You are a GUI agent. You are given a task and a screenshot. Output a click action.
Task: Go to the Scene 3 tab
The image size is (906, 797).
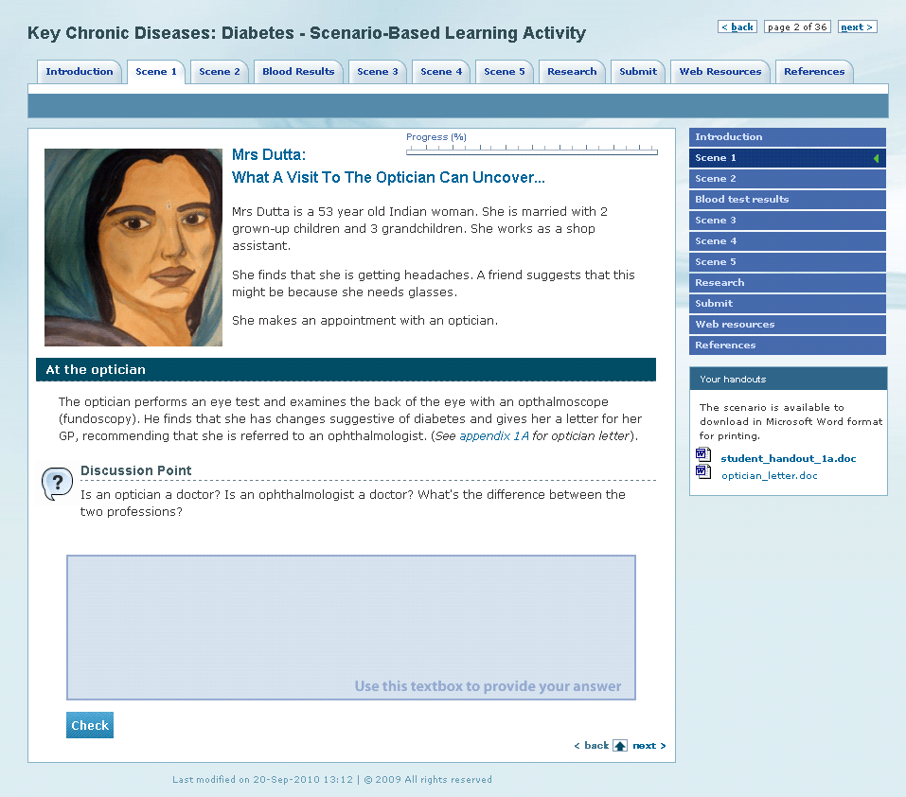[x=378, y=72]
